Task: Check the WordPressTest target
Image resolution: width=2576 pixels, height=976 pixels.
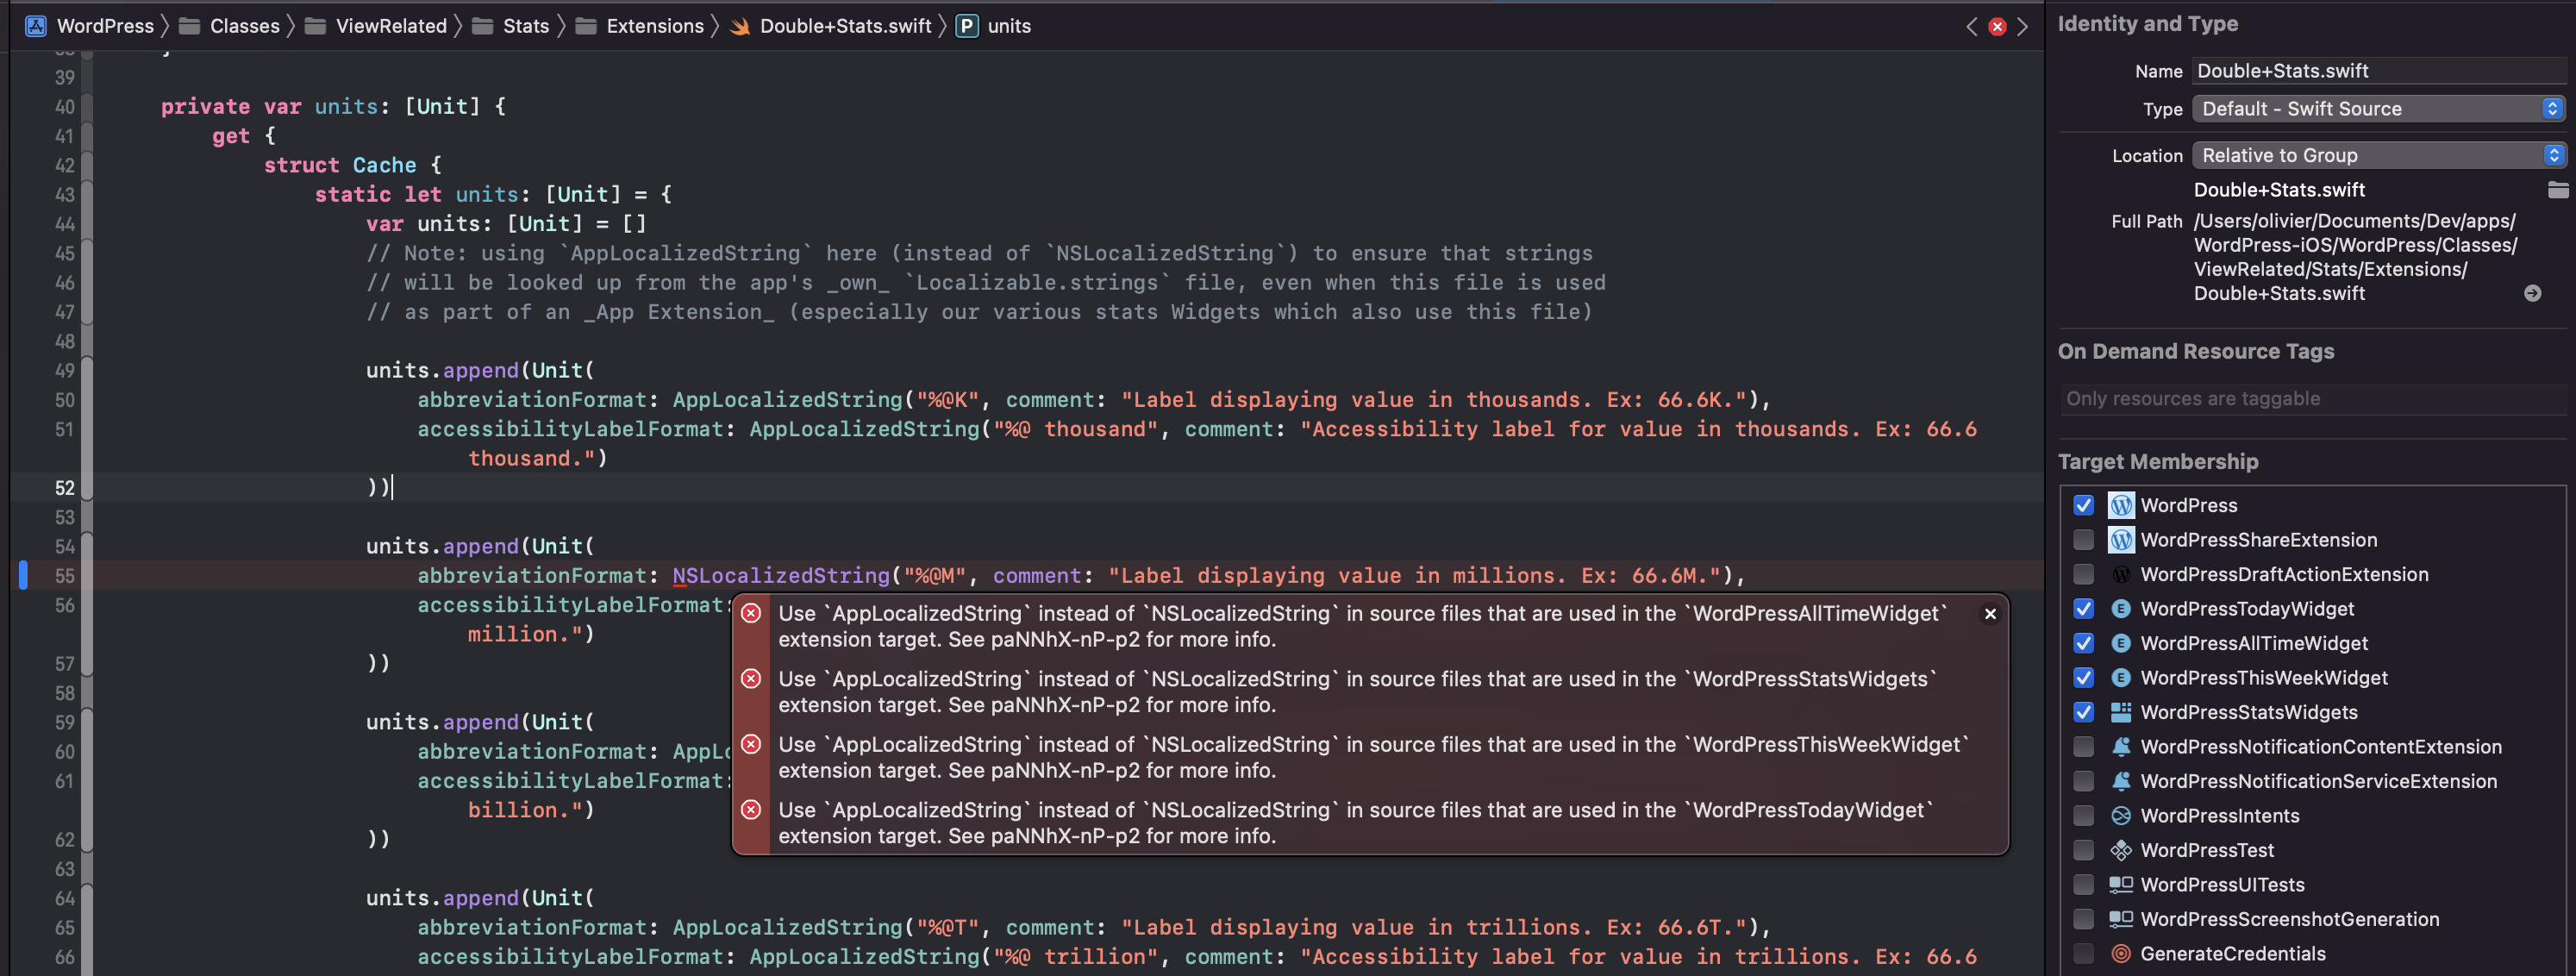Action: tap(2083, 850)
